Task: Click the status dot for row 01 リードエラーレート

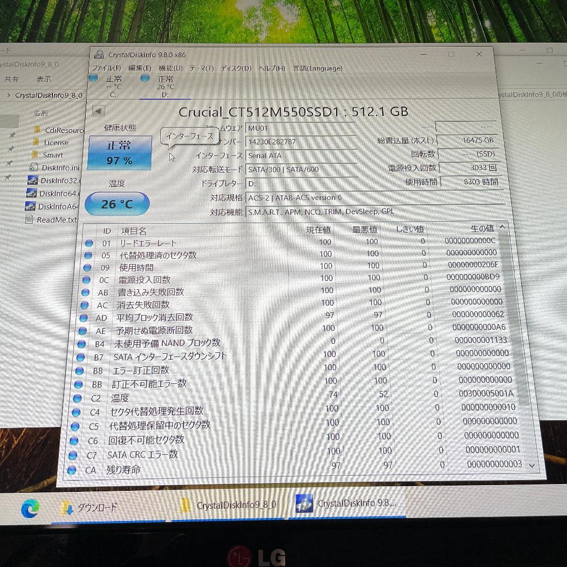Action: click(x=89, y=244)
